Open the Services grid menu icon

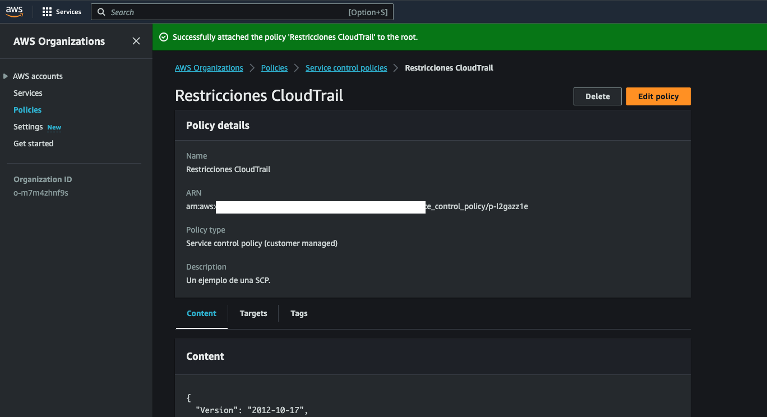[47, 12]
